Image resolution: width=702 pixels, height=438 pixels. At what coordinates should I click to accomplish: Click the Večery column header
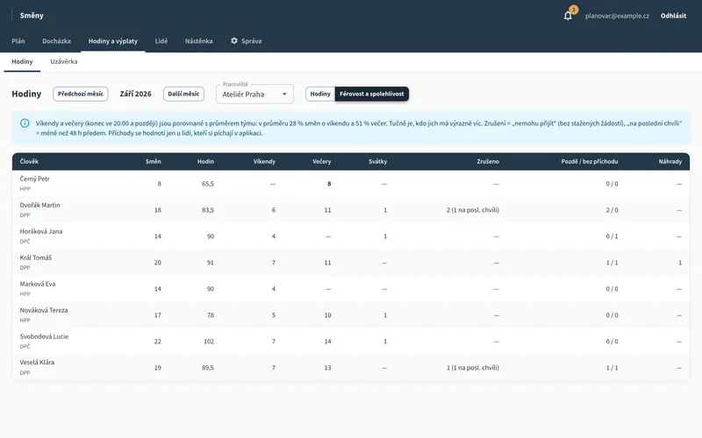pos(322,161)
